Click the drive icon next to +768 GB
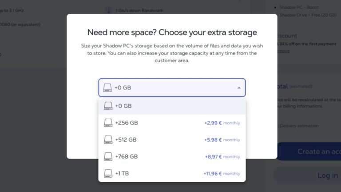341x192 pixels. (x=108, y=156)
